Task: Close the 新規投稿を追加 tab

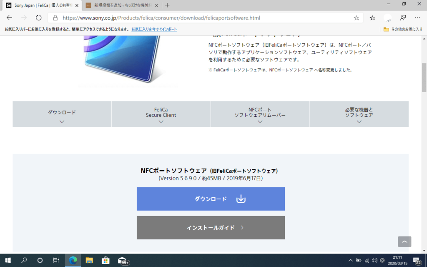Action: click(157, 5)
